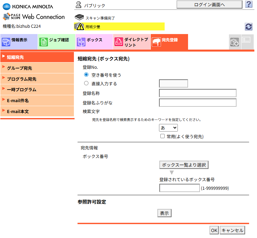257x238 pixels.
Task: Click the scanner status icon
Action: (x=79, y=17)
